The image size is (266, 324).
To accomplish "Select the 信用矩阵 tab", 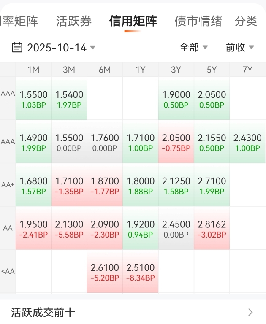I will point(133,21).
